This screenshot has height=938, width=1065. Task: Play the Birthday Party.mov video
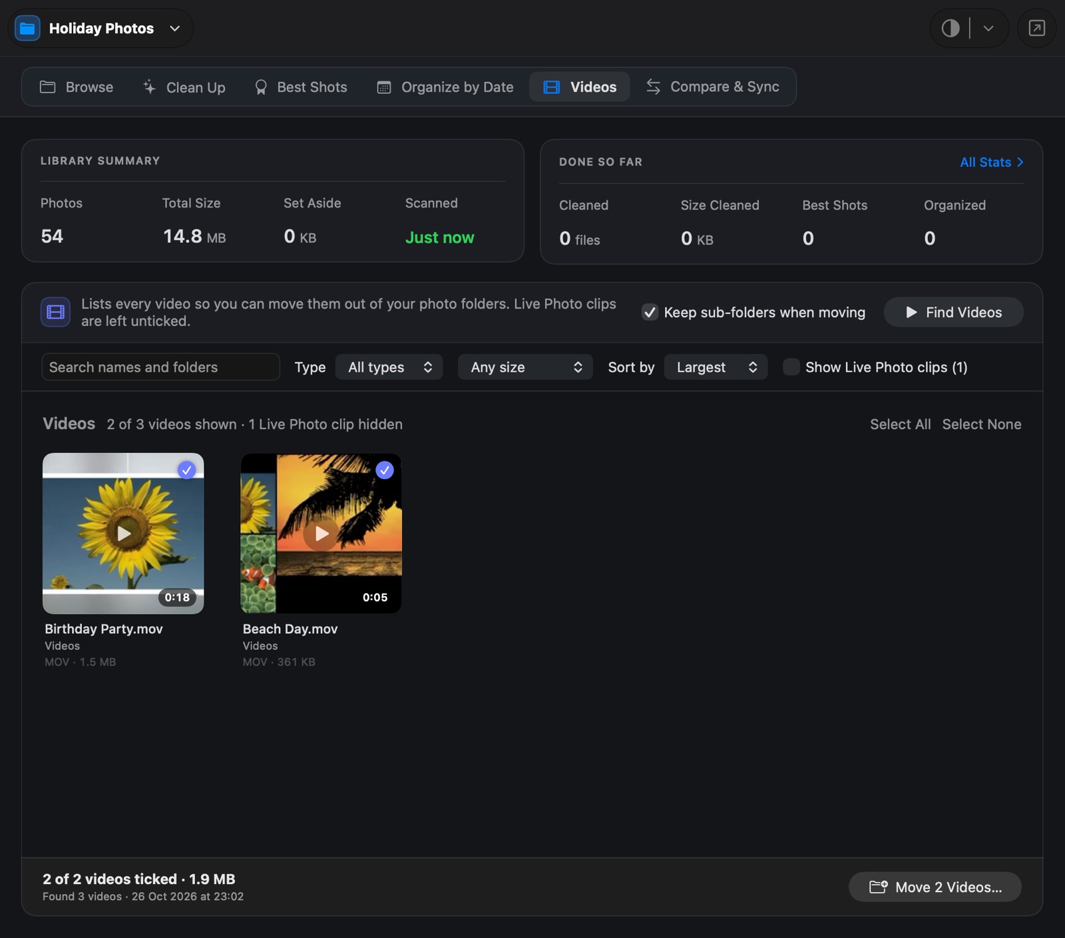pos(123,534)
